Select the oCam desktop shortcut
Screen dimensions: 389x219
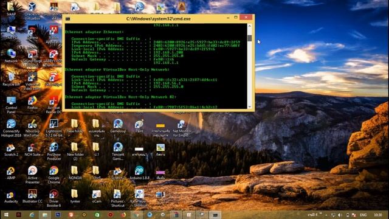[97, 196]
